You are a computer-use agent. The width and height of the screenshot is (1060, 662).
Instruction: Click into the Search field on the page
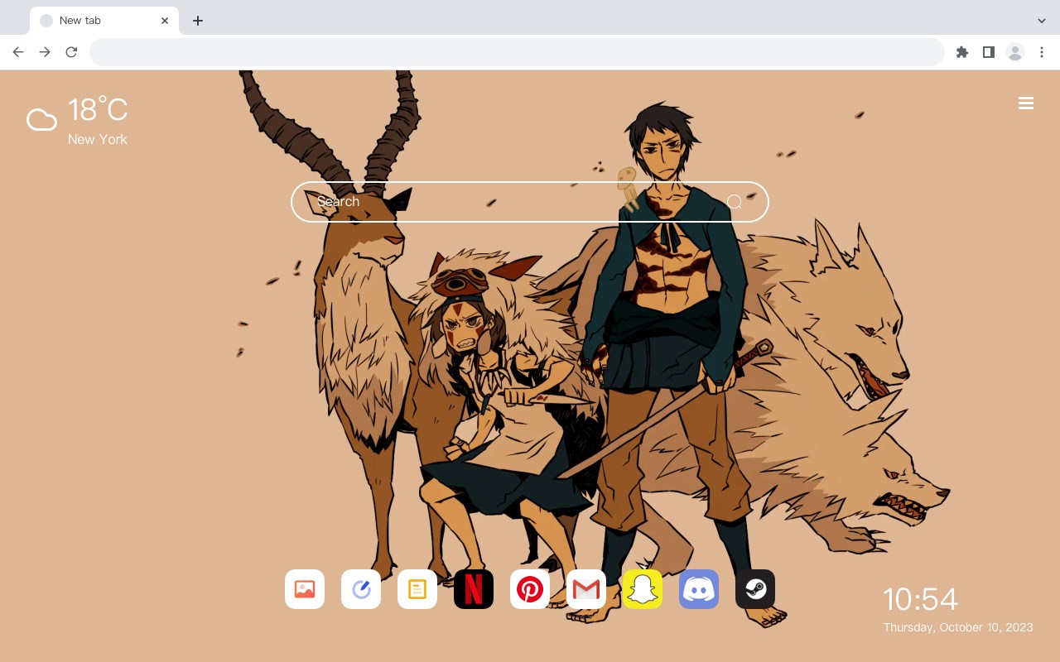coord(530,202)
